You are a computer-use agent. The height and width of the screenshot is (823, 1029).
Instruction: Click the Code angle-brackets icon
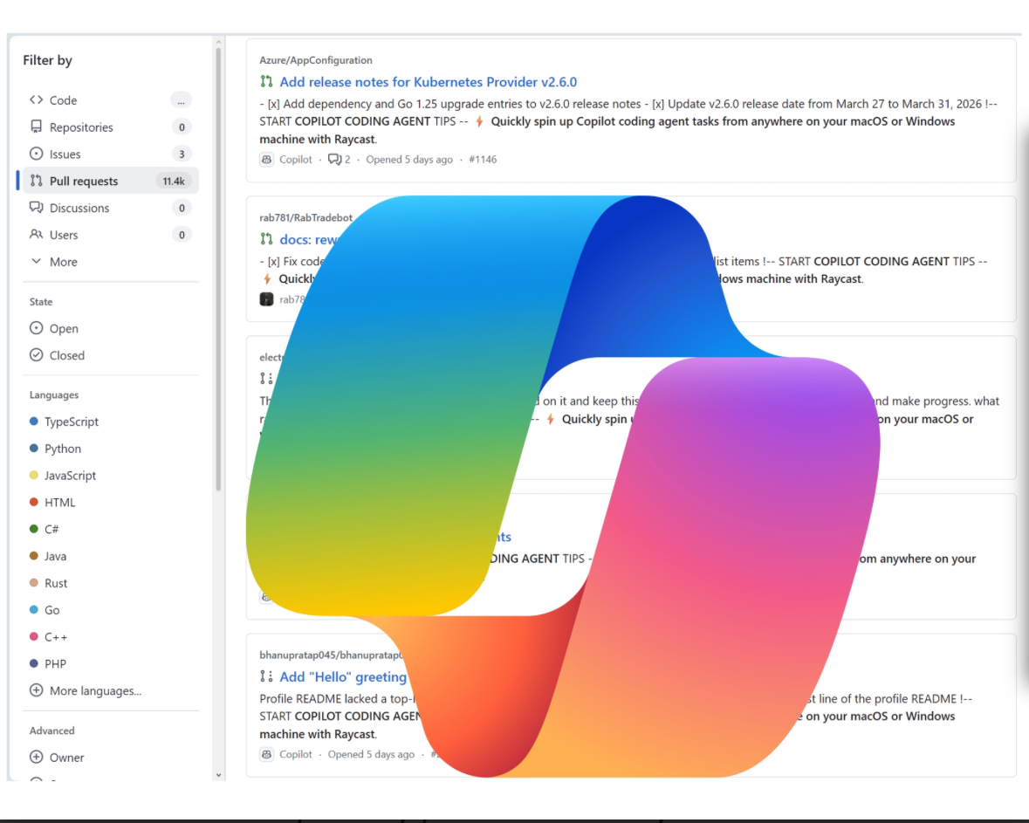coord(35,99)
